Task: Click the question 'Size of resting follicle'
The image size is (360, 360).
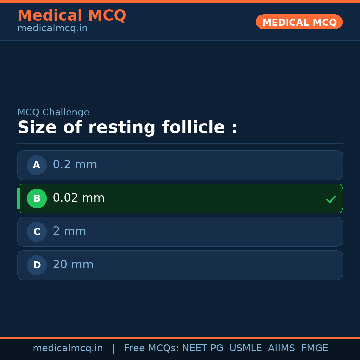Action: click(x=128, y=128)
